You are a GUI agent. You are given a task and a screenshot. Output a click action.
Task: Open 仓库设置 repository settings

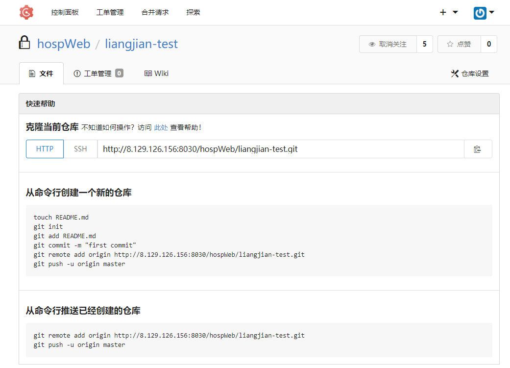(x=470, y=74)
